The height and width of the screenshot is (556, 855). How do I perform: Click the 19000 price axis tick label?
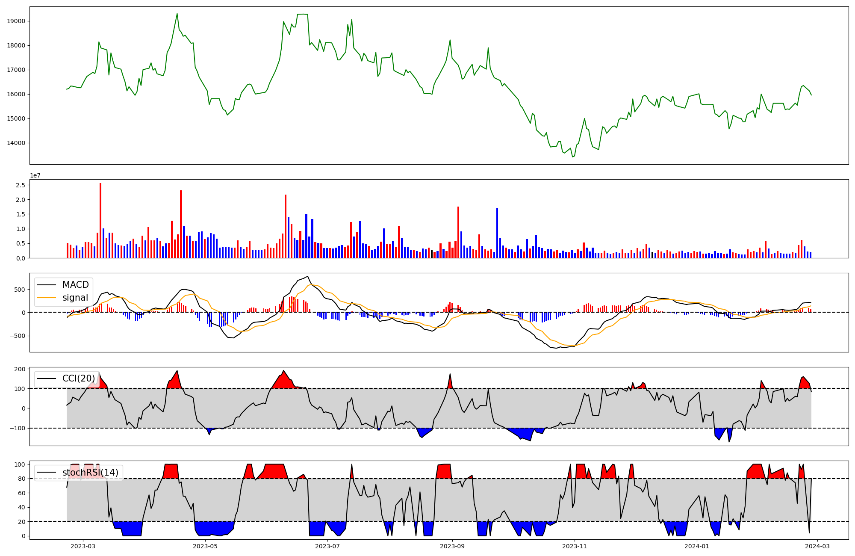[16, 21]
